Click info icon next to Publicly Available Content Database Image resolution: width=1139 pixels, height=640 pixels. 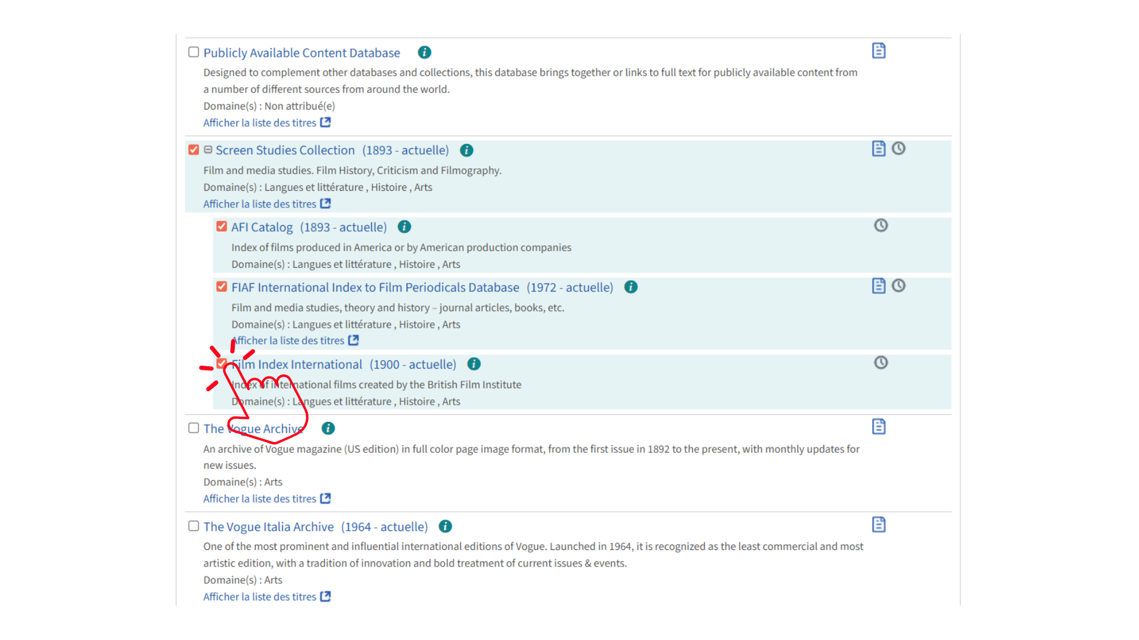[424, 52]
